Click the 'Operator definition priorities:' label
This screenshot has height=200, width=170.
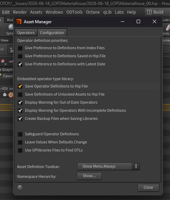pyautogui.click(x=42, y=40)
